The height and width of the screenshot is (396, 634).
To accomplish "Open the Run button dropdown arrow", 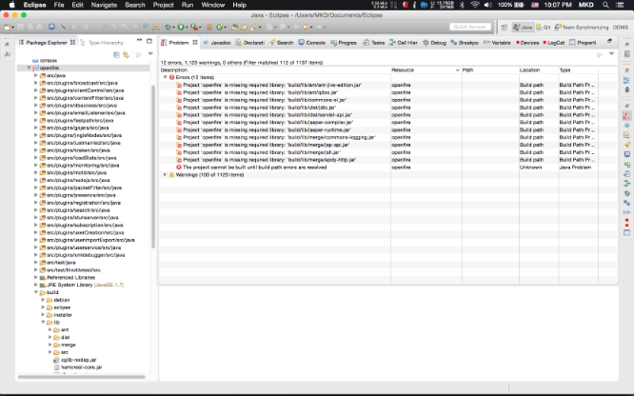I will tap(187, 28).
